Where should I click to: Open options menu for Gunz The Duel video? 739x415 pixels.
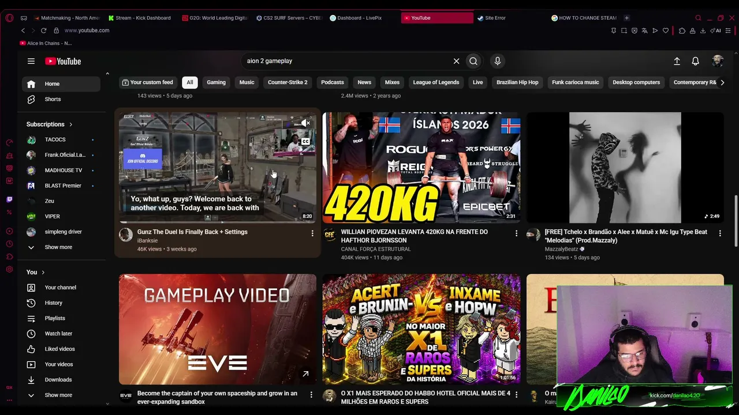(312, 233)
